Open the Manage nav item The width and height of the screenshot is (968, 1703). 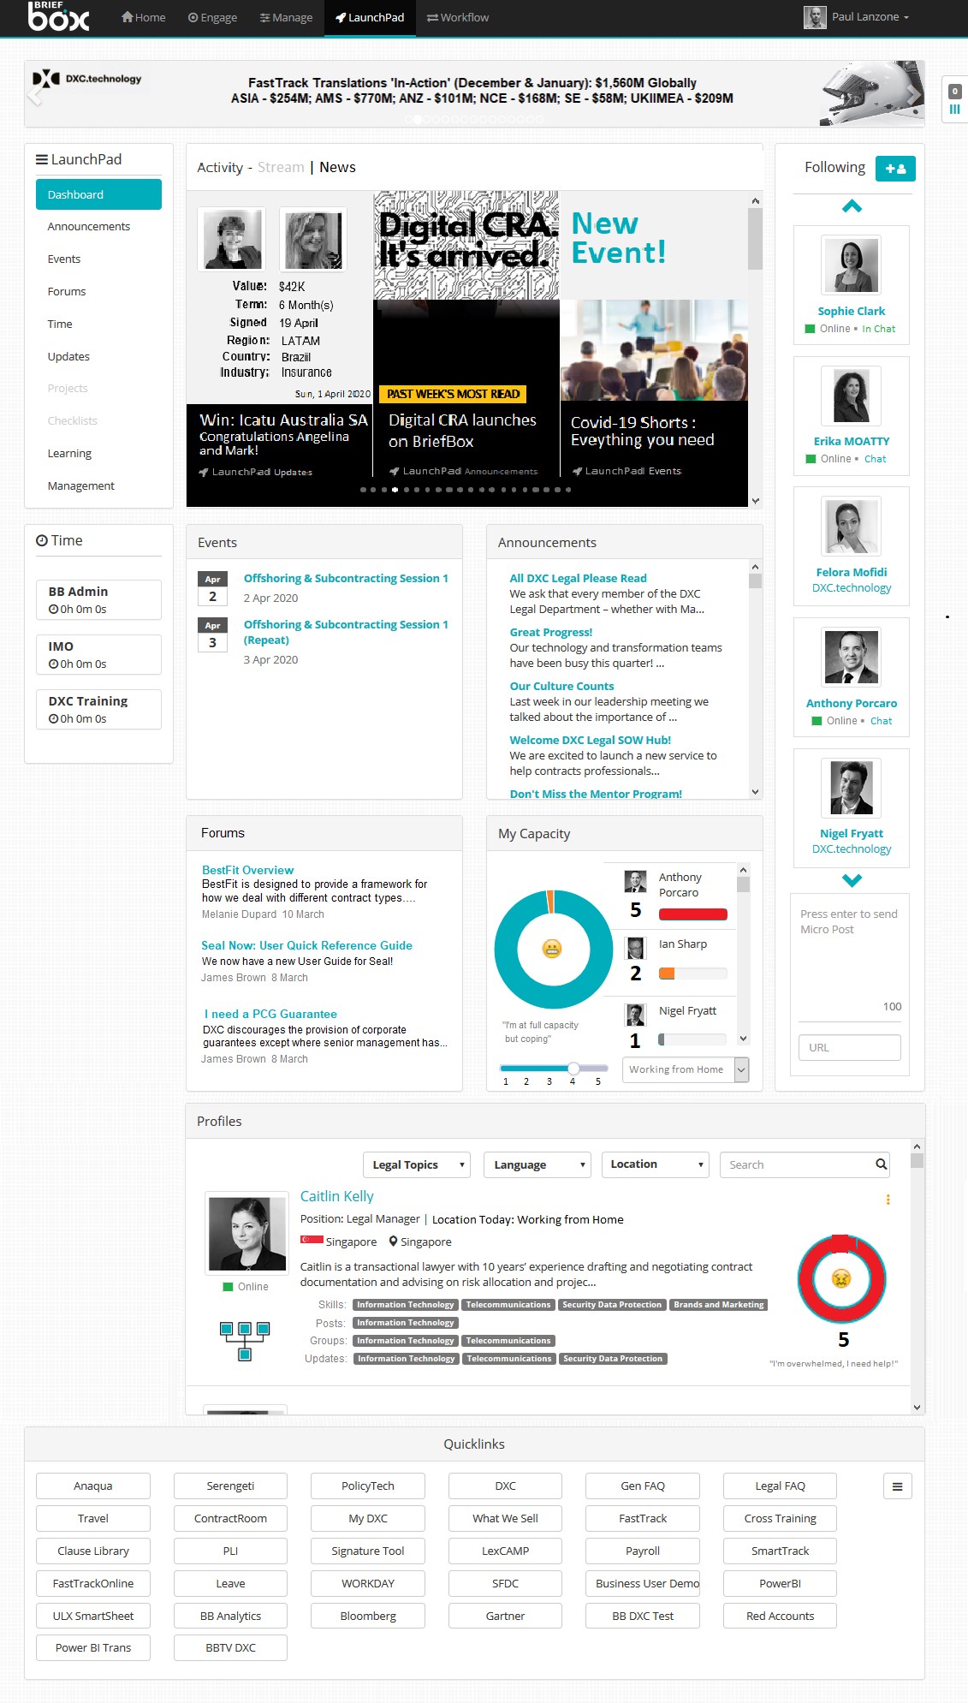[286, 17]
